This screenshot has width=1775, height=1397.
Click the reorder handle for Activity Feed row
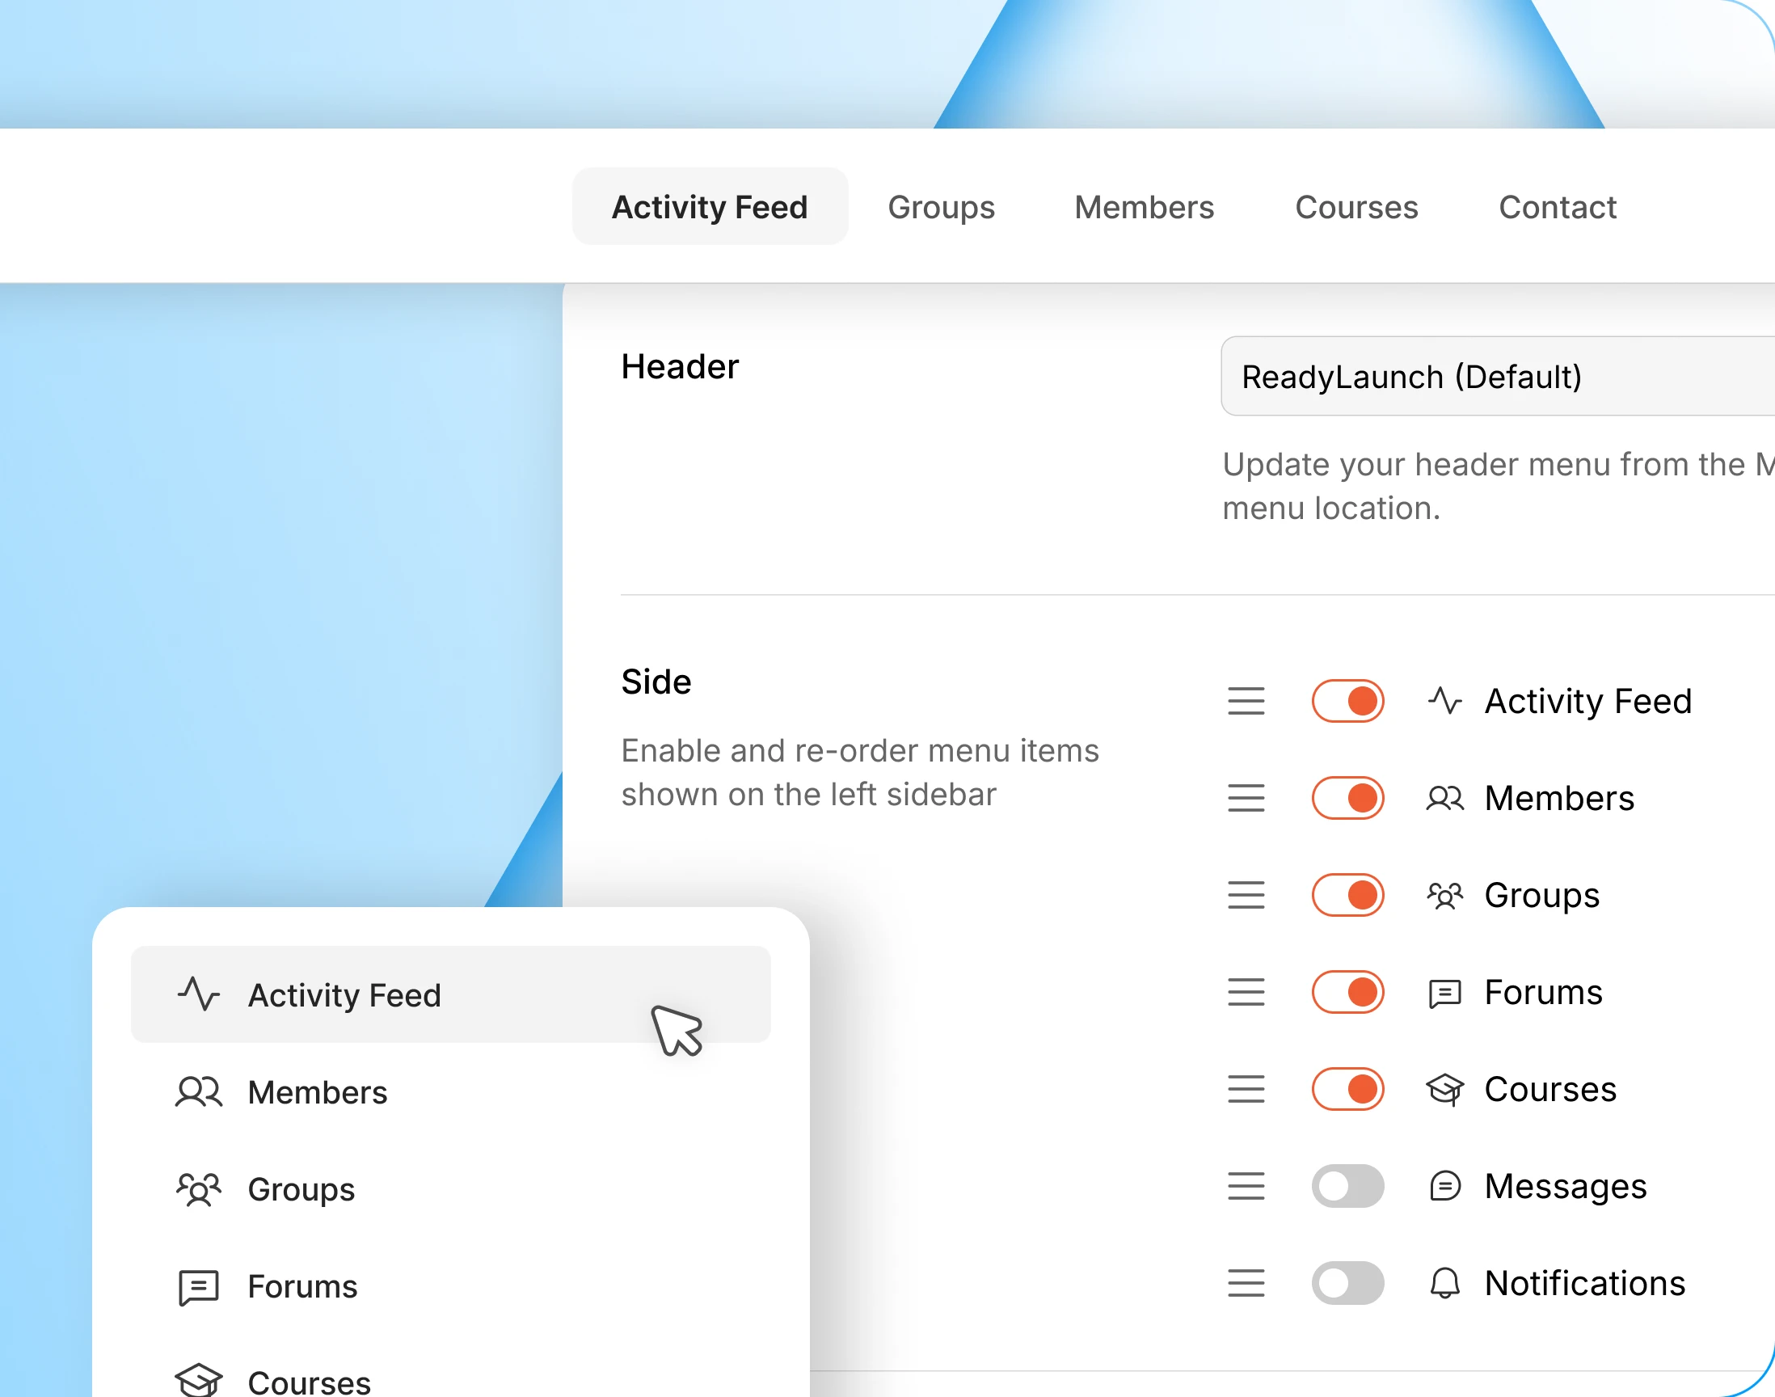click(x=1246, y=701)
